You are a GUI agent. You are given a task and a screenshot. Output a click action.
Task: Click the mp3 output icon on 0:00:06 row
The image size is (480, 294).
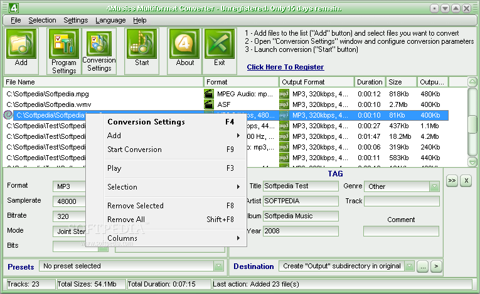pos(284,147)
